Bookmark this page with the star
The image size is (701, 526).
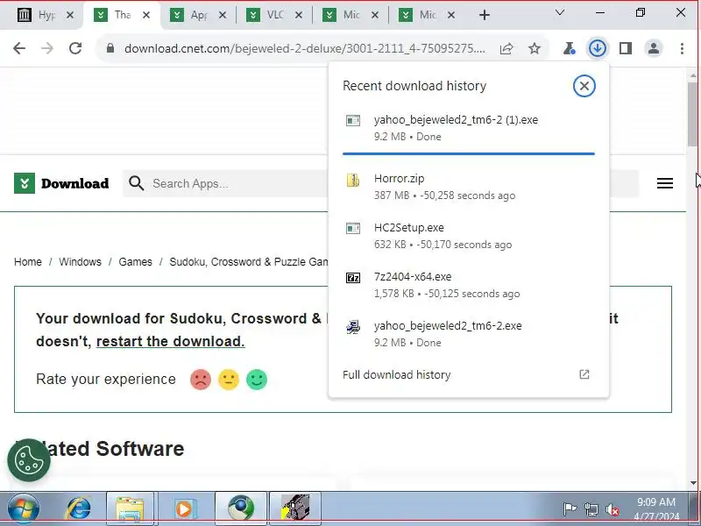pyautogui.click(x=535, y=48)
